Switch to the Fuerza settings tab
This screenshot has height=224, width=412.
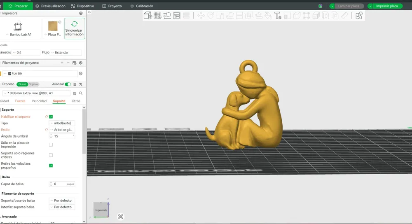[x=20, y=101]
